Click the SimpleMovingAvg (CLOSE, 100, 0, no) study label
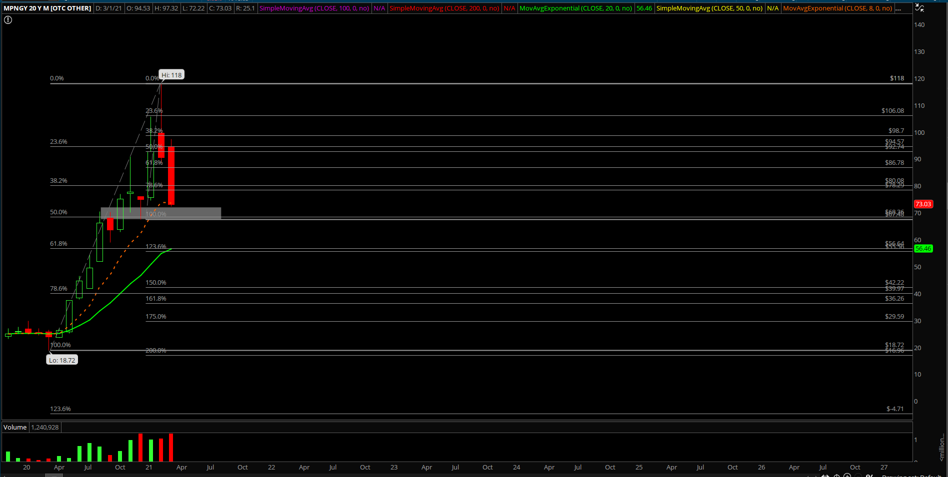Viewport: 948px width, 477px height. point(314,8)
